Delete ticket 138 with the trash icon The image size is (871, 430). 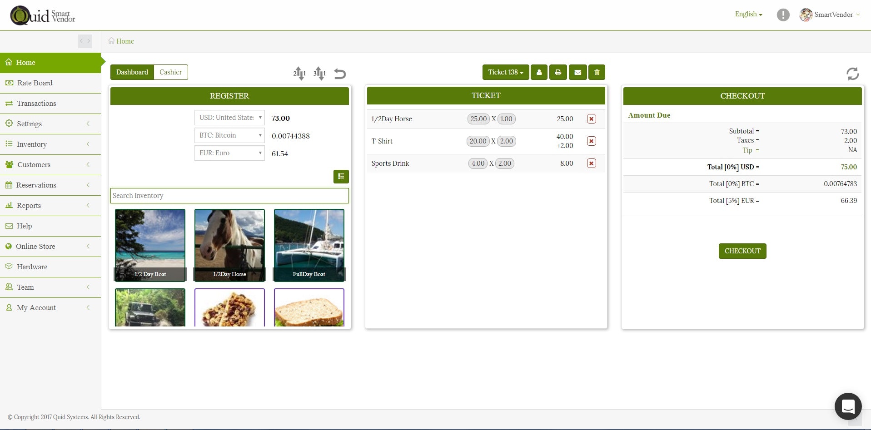[597, 72]
